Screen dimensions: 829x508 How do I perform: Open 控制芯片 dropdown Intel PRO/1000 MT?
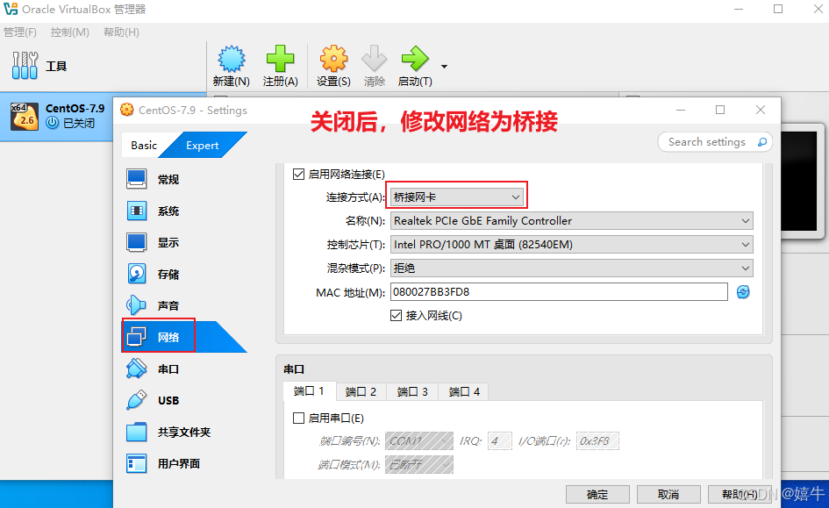click(x=571, y=244)
